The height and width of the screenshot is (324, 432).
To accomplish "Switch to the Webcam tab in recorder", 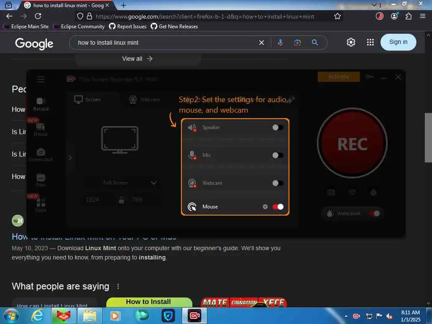I will 144,100.
